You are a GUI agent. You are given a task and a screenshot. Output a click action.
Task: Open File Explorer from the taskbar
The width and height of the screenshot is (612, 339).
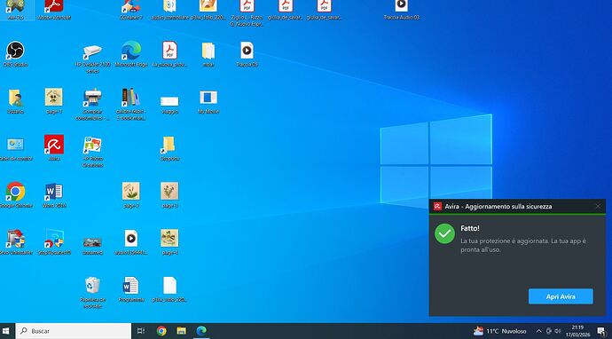pos(182,331)
